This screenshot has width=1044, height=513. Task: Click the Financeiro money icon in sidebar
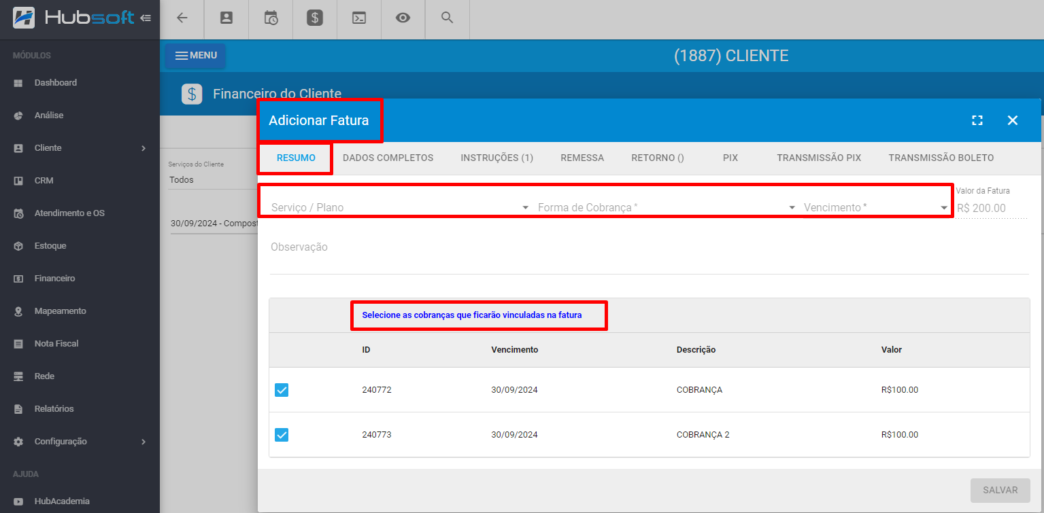(x=18, y=279)
